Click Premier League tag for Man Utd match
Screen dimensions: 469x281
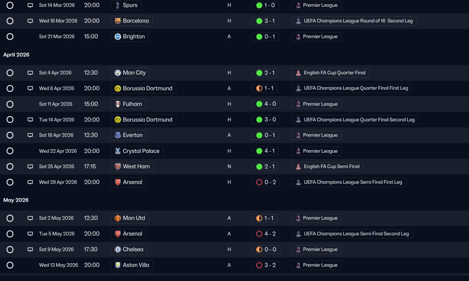pyautogui.click(x=317, y=218)
